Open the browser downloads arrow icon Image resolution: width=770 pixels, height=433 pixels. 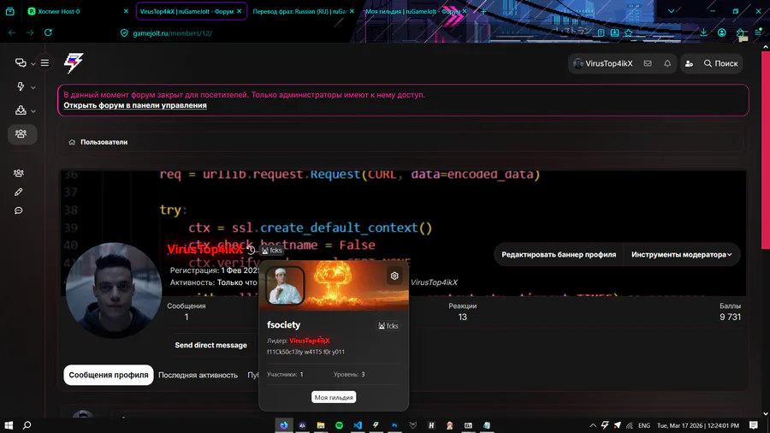703,33
